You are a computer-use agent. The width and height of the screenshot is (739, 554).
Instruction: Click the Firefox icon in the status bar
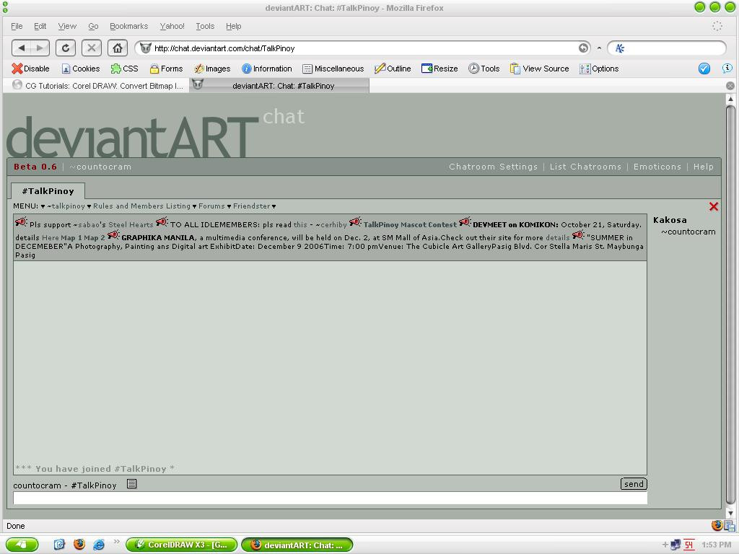click(x=717, y=525)
